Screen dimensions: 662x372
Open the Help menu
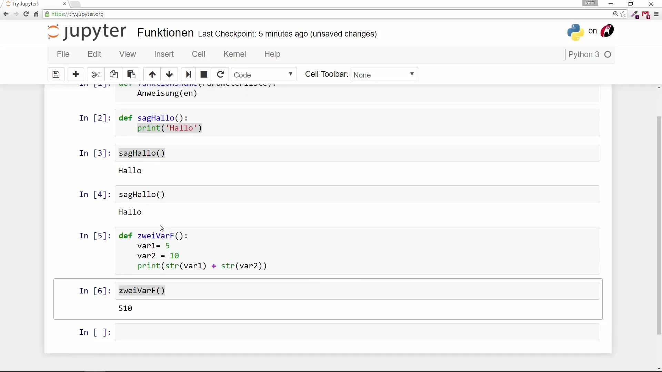pos(272,54)
